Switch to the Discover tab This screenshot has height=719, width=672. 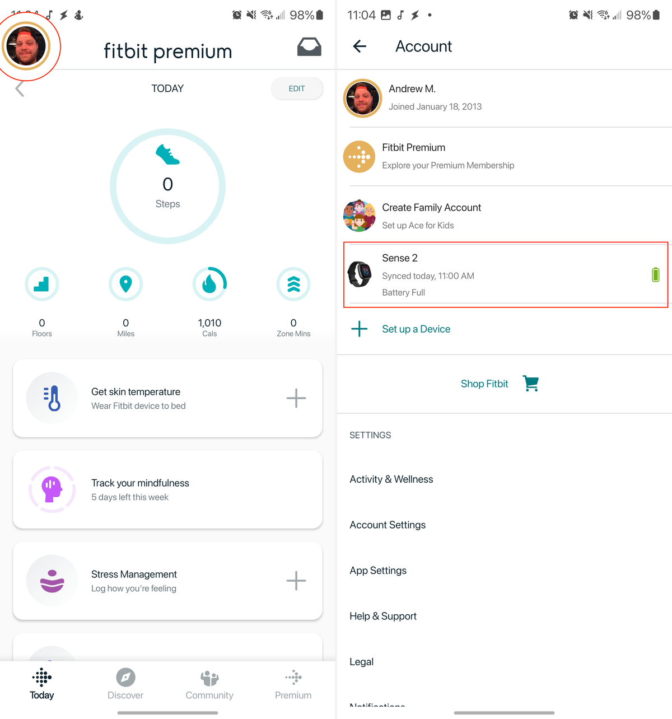coord(125,684)
